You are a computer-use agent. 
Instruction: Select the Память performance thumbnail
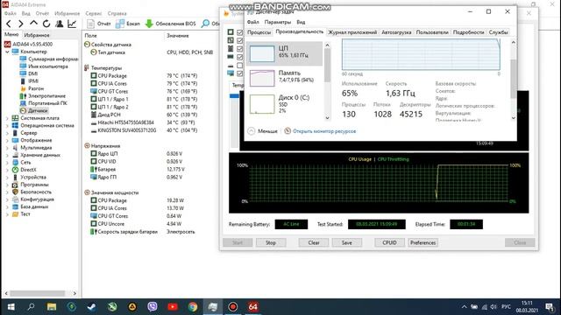pyautogui.click(x=284, y=78)
